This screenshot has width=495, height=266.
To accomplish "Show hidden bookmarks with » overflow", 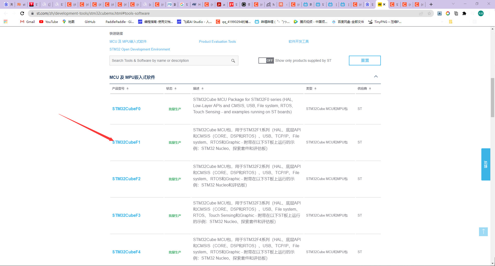I will 442,22.
